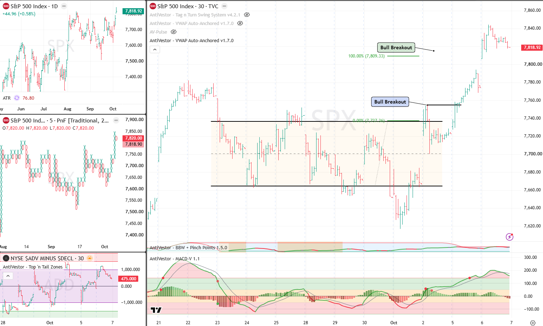Select the ATR 76.80 legend on the daily chart
The width and height of the screenshot is (543, 326).
tap(19, 98)
